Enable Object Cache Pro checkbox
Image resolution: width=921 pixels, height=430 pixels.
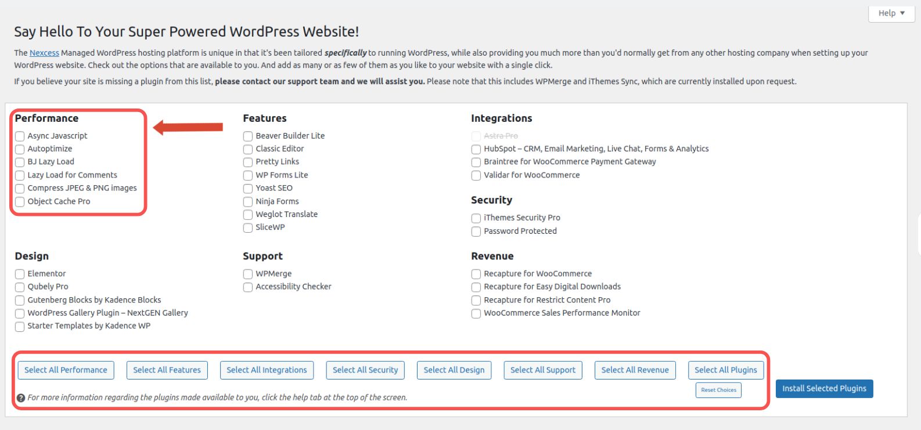point(20,201)
